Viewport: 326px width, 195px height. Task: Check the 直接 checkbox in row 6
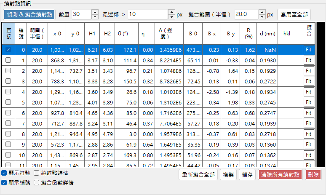(8, 113)
